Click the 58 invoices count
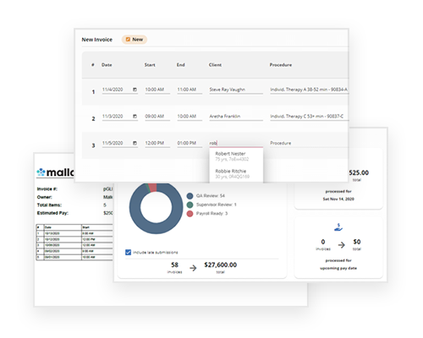This screenshot has height=338, width=423. tap(174, 264)
